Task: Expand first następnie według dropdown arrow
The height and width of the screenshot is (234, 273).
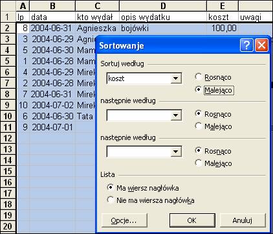Action: (176, 115)
